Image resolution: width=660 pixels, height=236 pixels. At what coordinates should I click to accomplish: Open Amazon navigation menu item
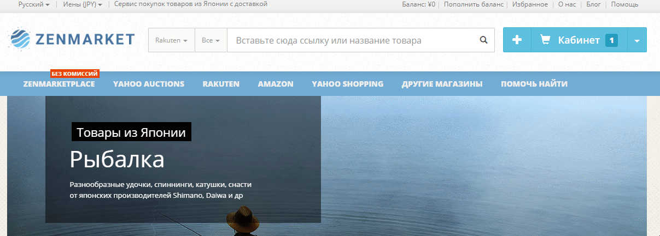pos(276,84)
